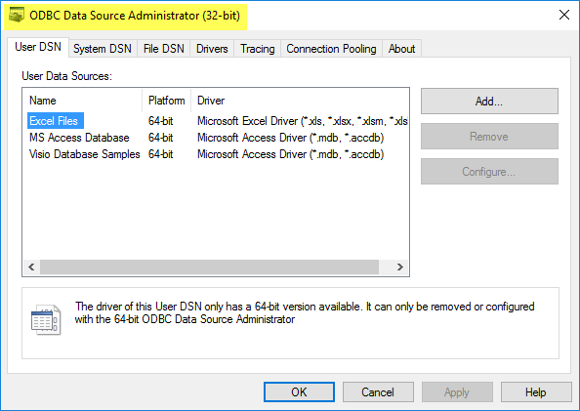Open the About tab
Screen dimensions: 580x411
(x=401, y=49)
